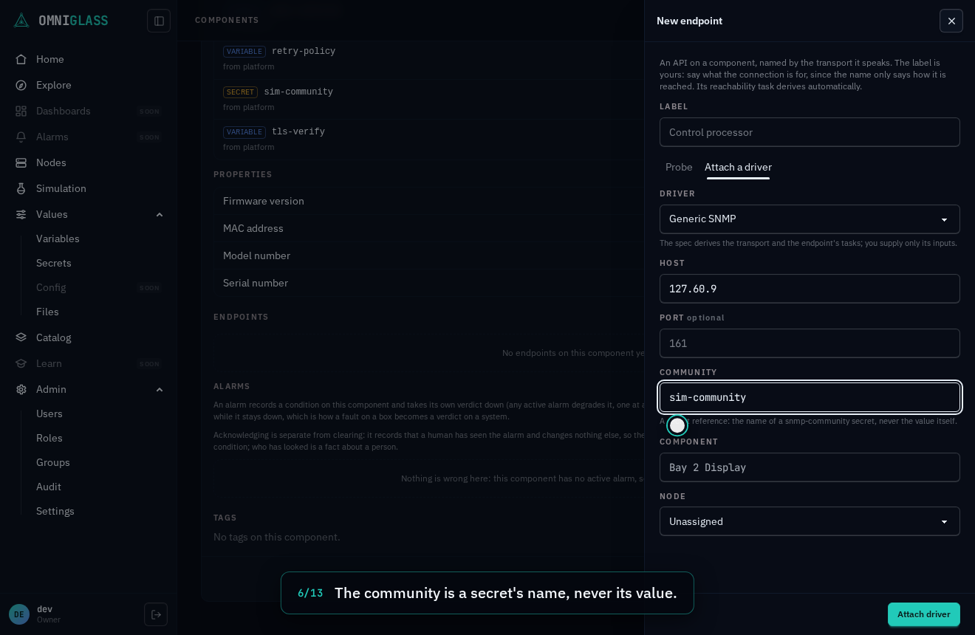Click the Attach driver button
The image size is (975, 635).
tap(924, 614)
